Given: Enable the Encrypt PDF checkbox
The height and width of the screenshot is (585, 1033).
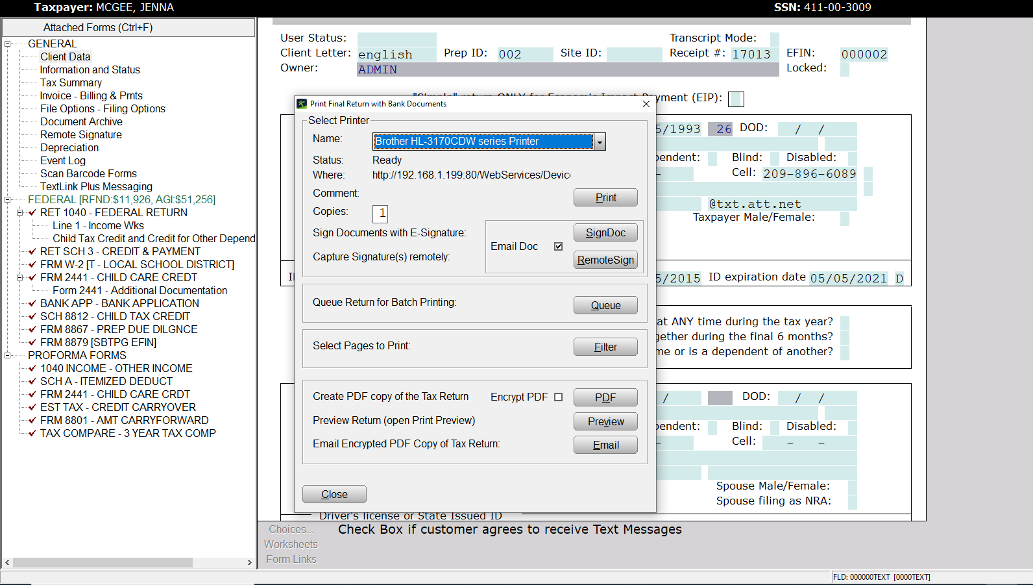Looking at the screenshot, I should point(558,397).
